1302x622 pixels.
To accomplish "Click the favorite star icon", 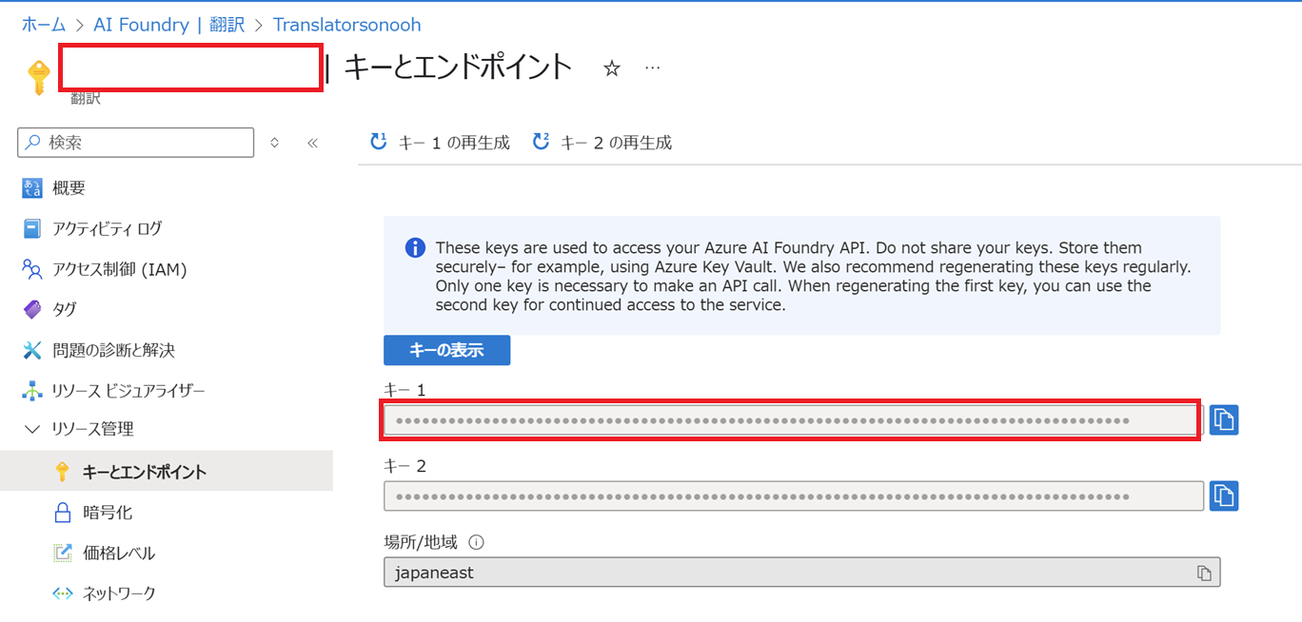I will coord(612,68).
